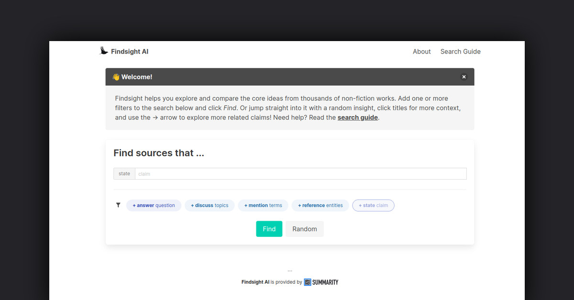
Task: Open the About page
Action: [421, 51]
